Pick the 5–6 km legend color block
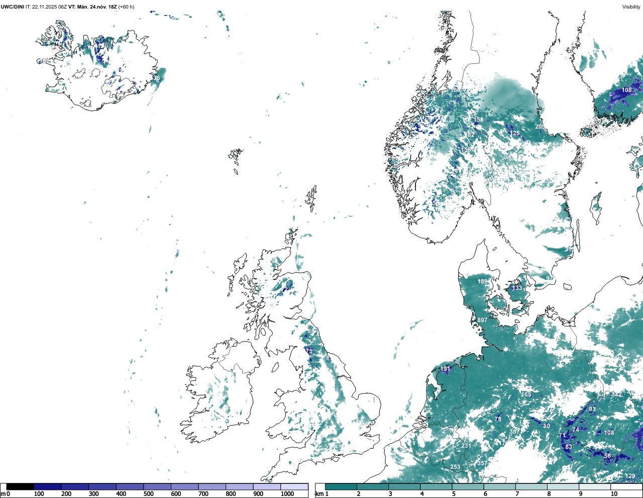The image size is (643, 498). tap(468, 486)
